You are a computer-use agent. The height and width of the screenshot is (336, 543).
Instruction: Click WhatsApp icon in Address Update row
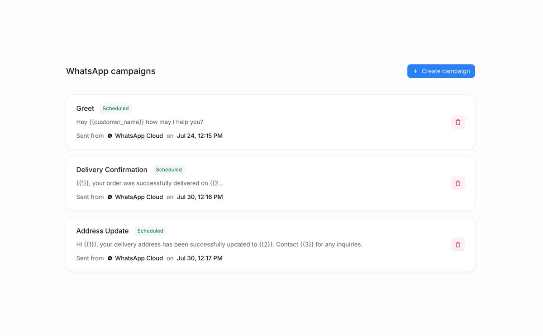pos(110,258)
